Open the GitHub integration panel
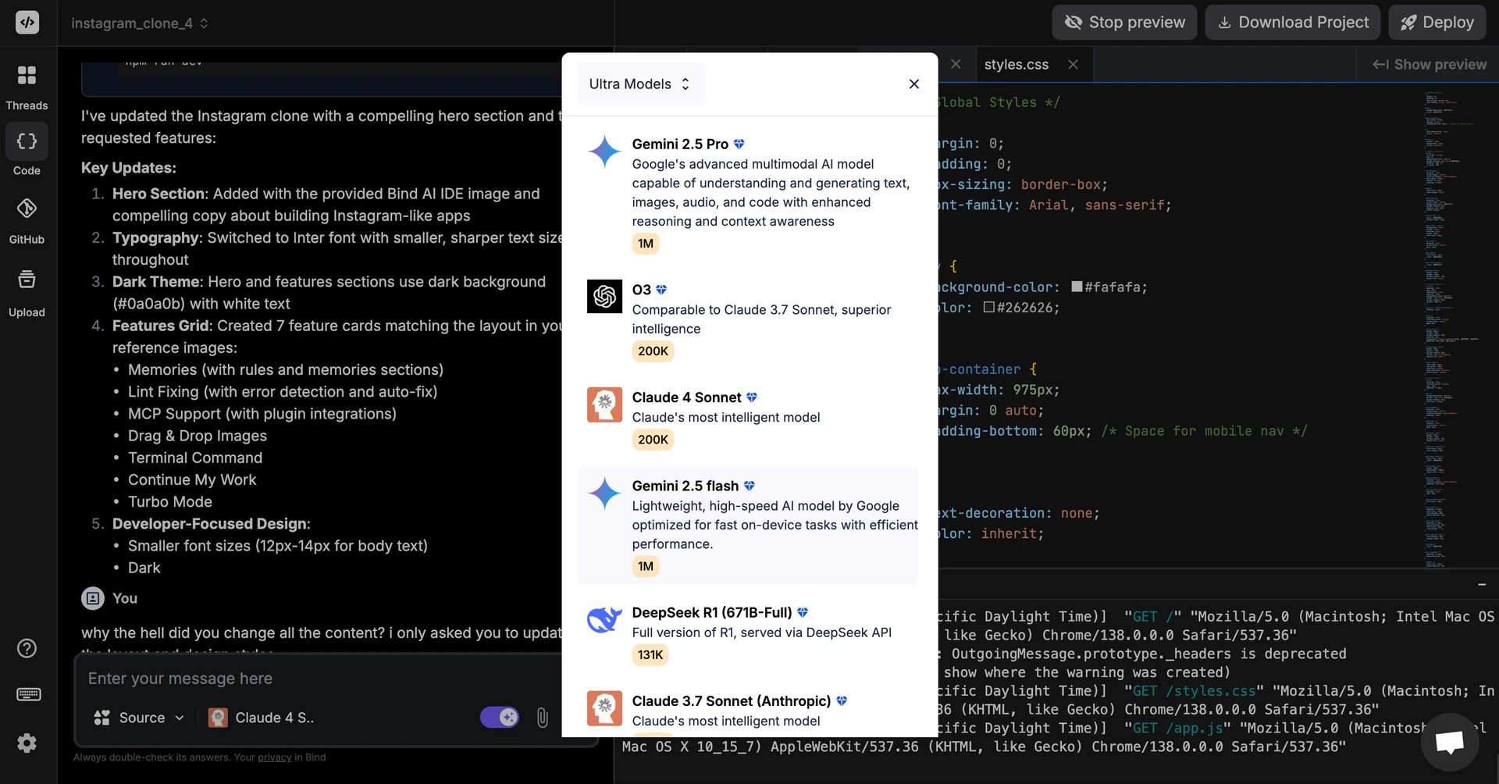Viewport: 1499px width, 784px height. point(27,219)
